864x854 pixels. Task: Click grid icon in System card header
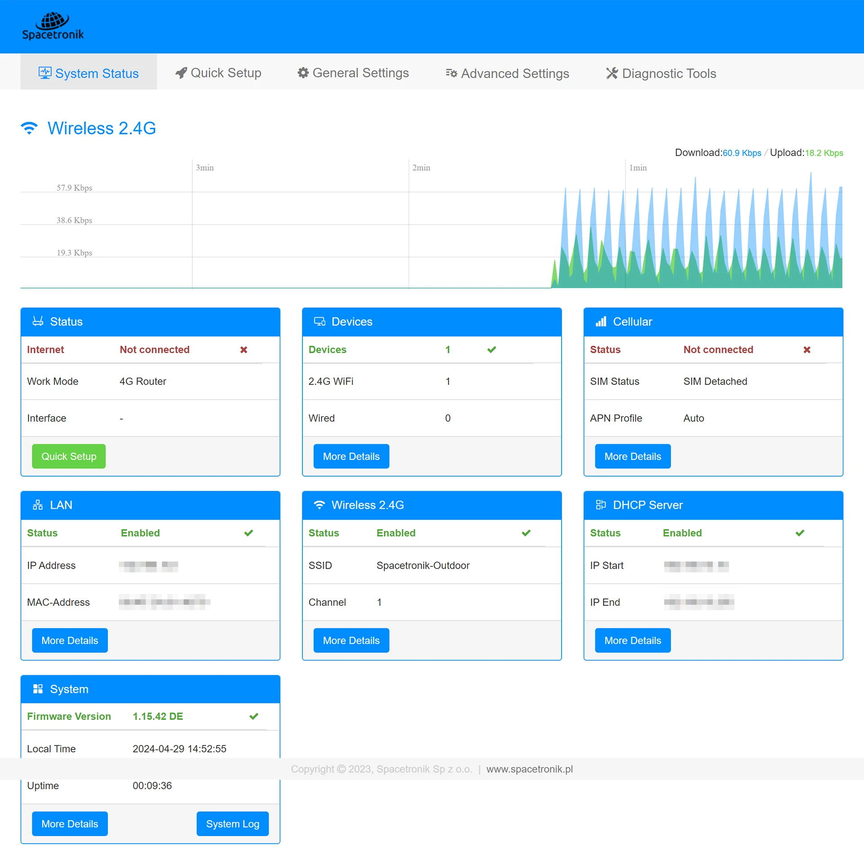38,689
